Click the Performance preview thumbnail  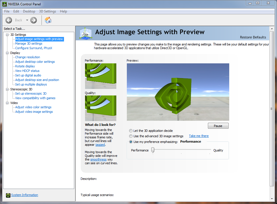pos(100,76)
